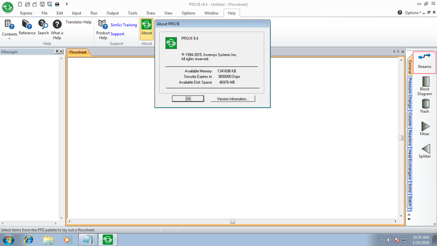Image resolution: width=437 pixels, height=246 pixels.
Task: Click the PRO/II logo in About dialog
Action: [171, 43]
